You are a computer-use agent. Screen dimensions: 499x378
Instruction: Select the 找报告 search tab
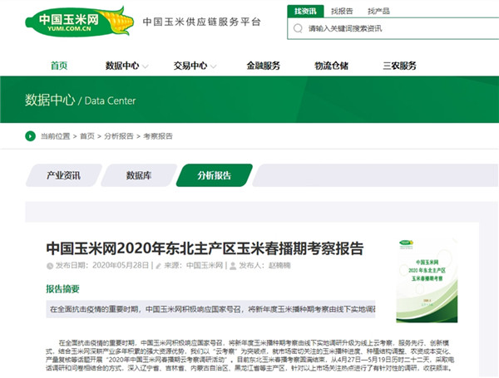tap(342, 11)
